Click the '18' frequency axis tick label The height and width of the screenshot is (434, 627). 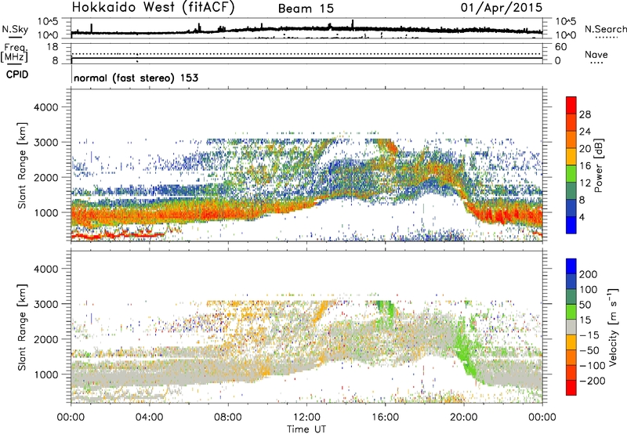[x=53, y=47]
